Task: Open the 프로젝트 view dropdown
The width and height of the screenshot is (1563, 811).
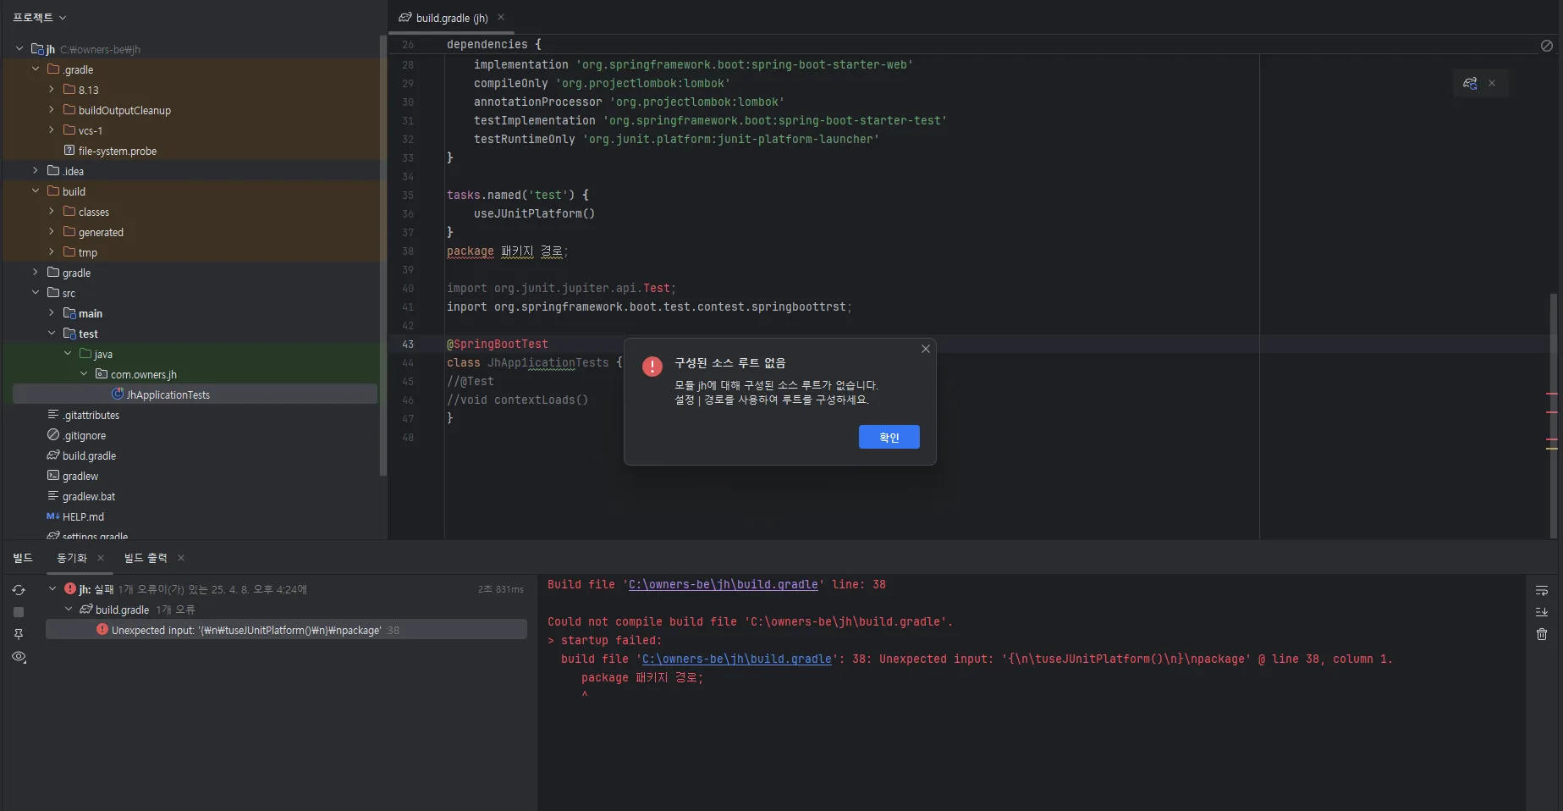Action: pyautogui.click(x=39, y=17)
